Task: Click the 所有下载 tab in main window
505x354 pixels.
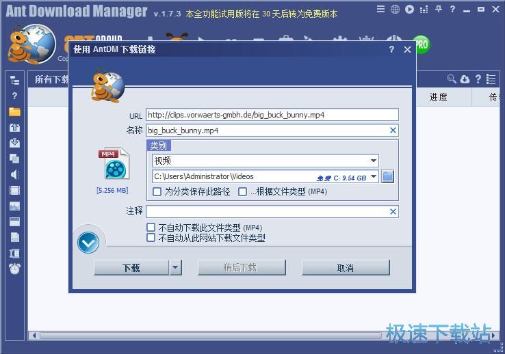Action: tap(51, 79)
